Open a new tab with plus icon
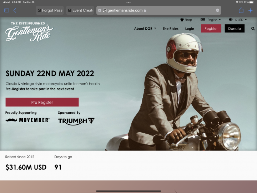 pyautogui.click(x=251, y=10)
